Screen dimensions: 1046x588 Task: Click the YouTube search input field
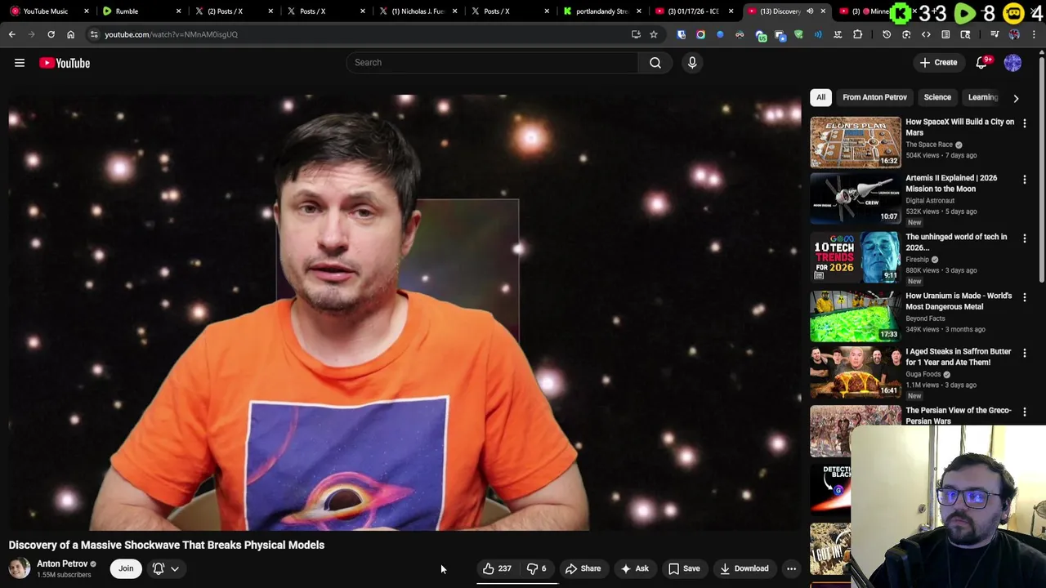click(493, 63)
